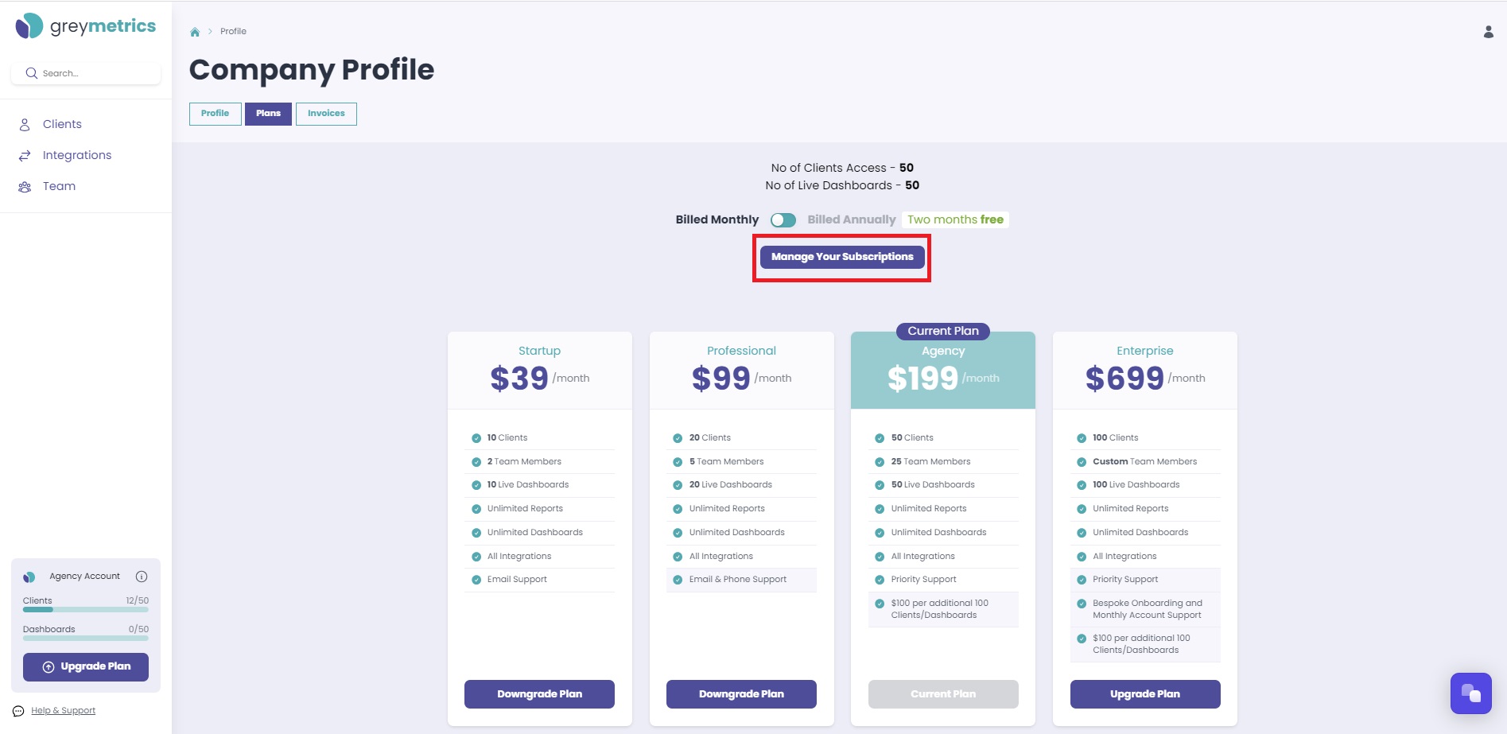Click the greymetrics logo icon

(29, 25)
